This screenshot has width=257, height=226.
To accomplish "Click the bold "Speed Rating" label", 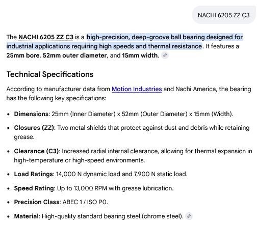I will pyautogui.click(x=34, y=188).
